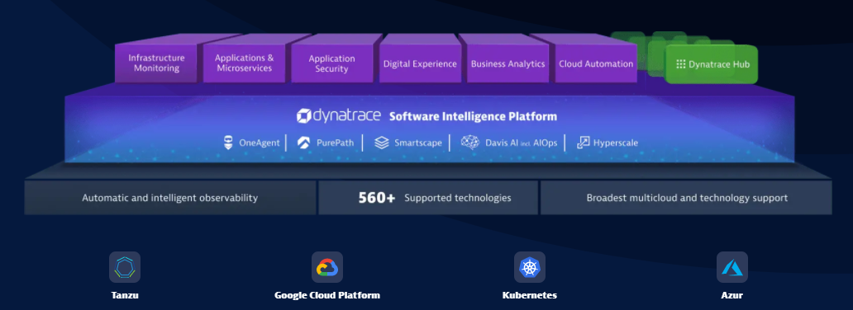Click the Dynatrace logo mark
Screen dimensions: 853x310
pos(303,115)
